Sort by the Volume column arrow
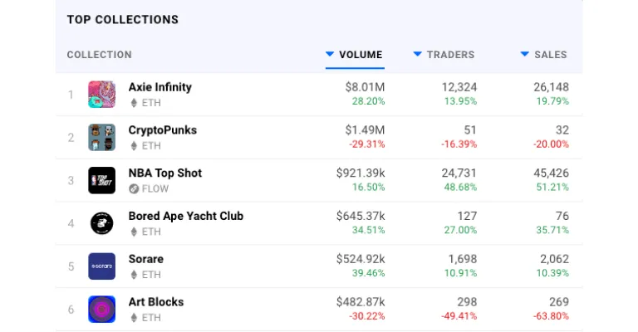638x332 pixels. click(x=330, y=54)
